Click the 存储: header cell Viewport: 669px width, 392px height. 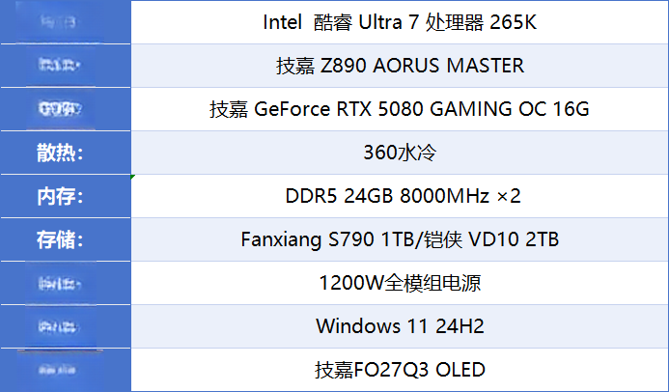[x=66, y=239]
